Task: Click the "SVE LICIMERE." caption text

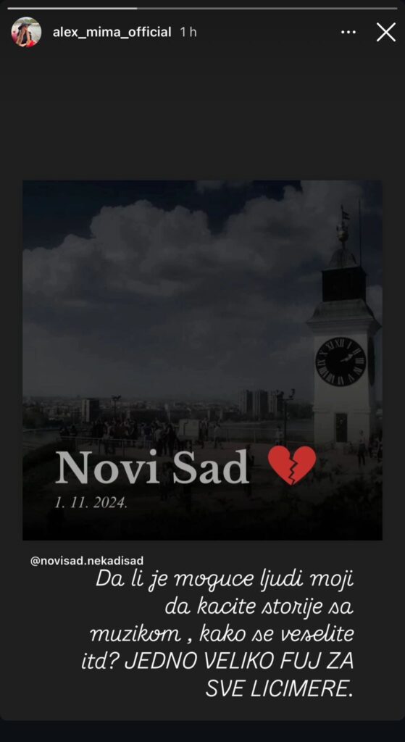Action: pyautogui.click(x=280, y=690)
